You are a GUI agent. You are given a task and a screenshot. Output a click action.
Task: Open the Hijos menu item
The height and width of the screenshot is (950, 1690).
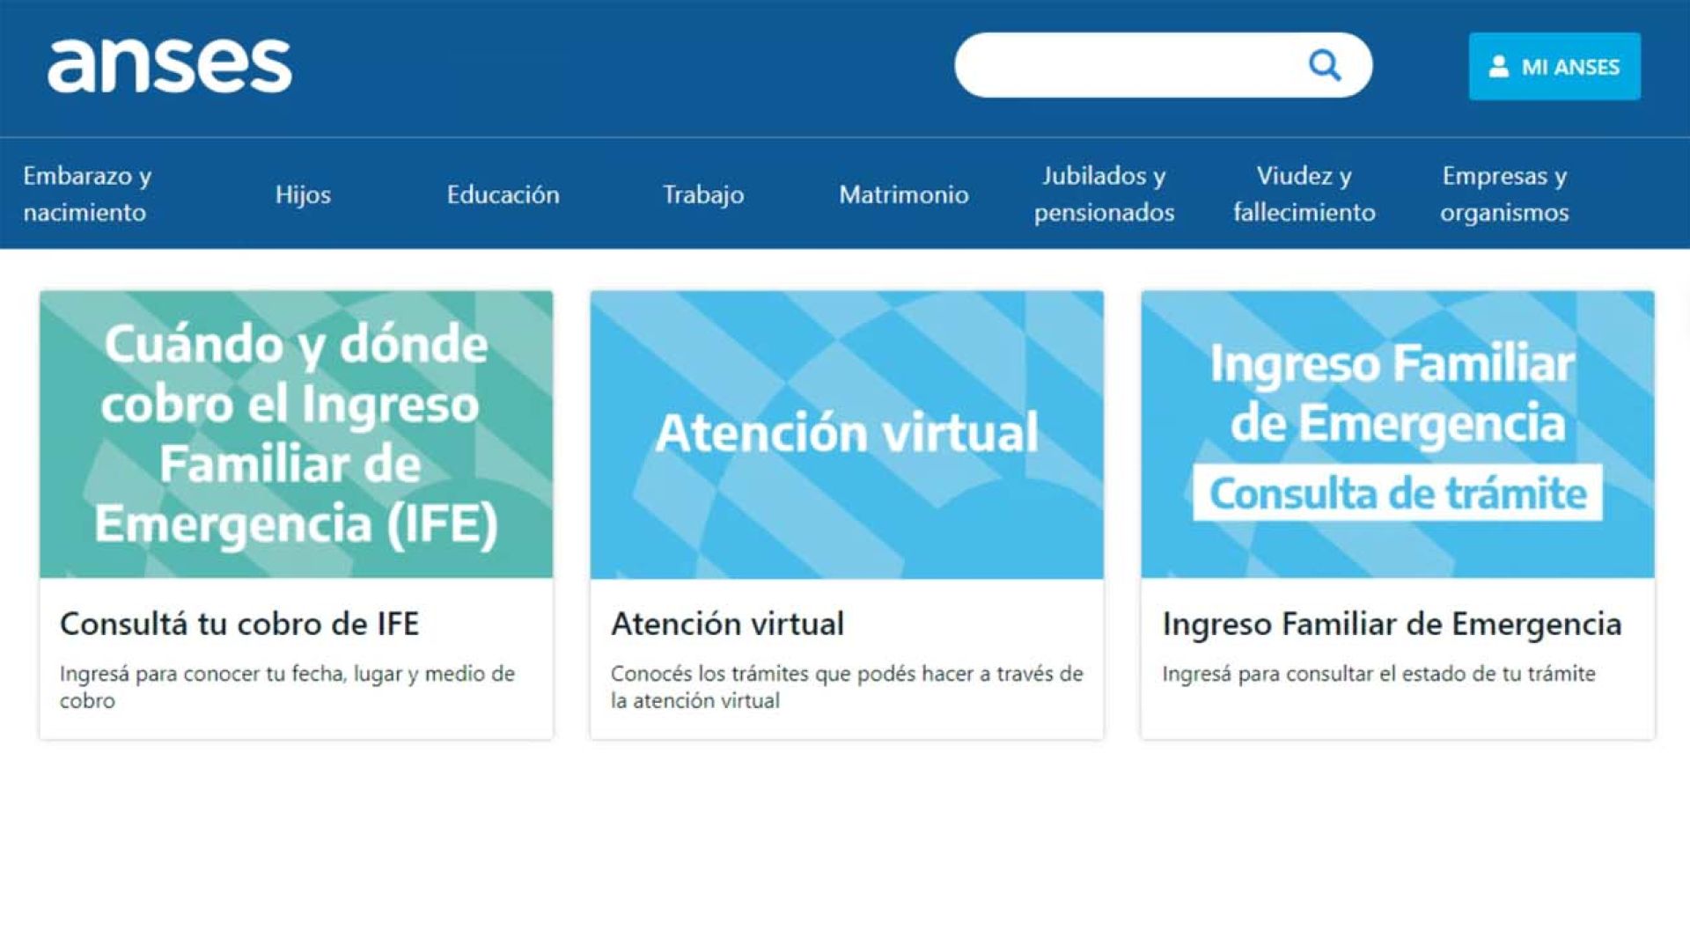pos(303,194)
